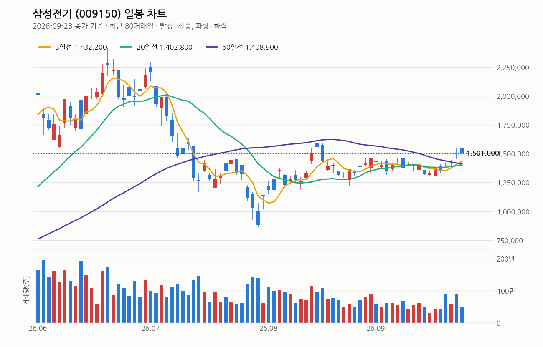543x347 pixels.
Task: Click the '0' volume axis label
Action: click(498, 323)
